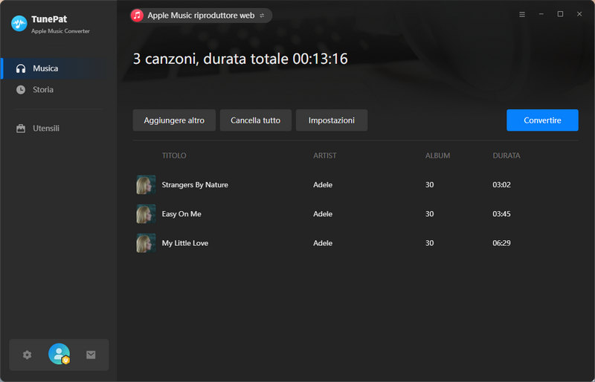The height and width of the screenshot is (382, 595).
Task: Click album 30 in My Little Love row
Action: (x=430, y=243)
